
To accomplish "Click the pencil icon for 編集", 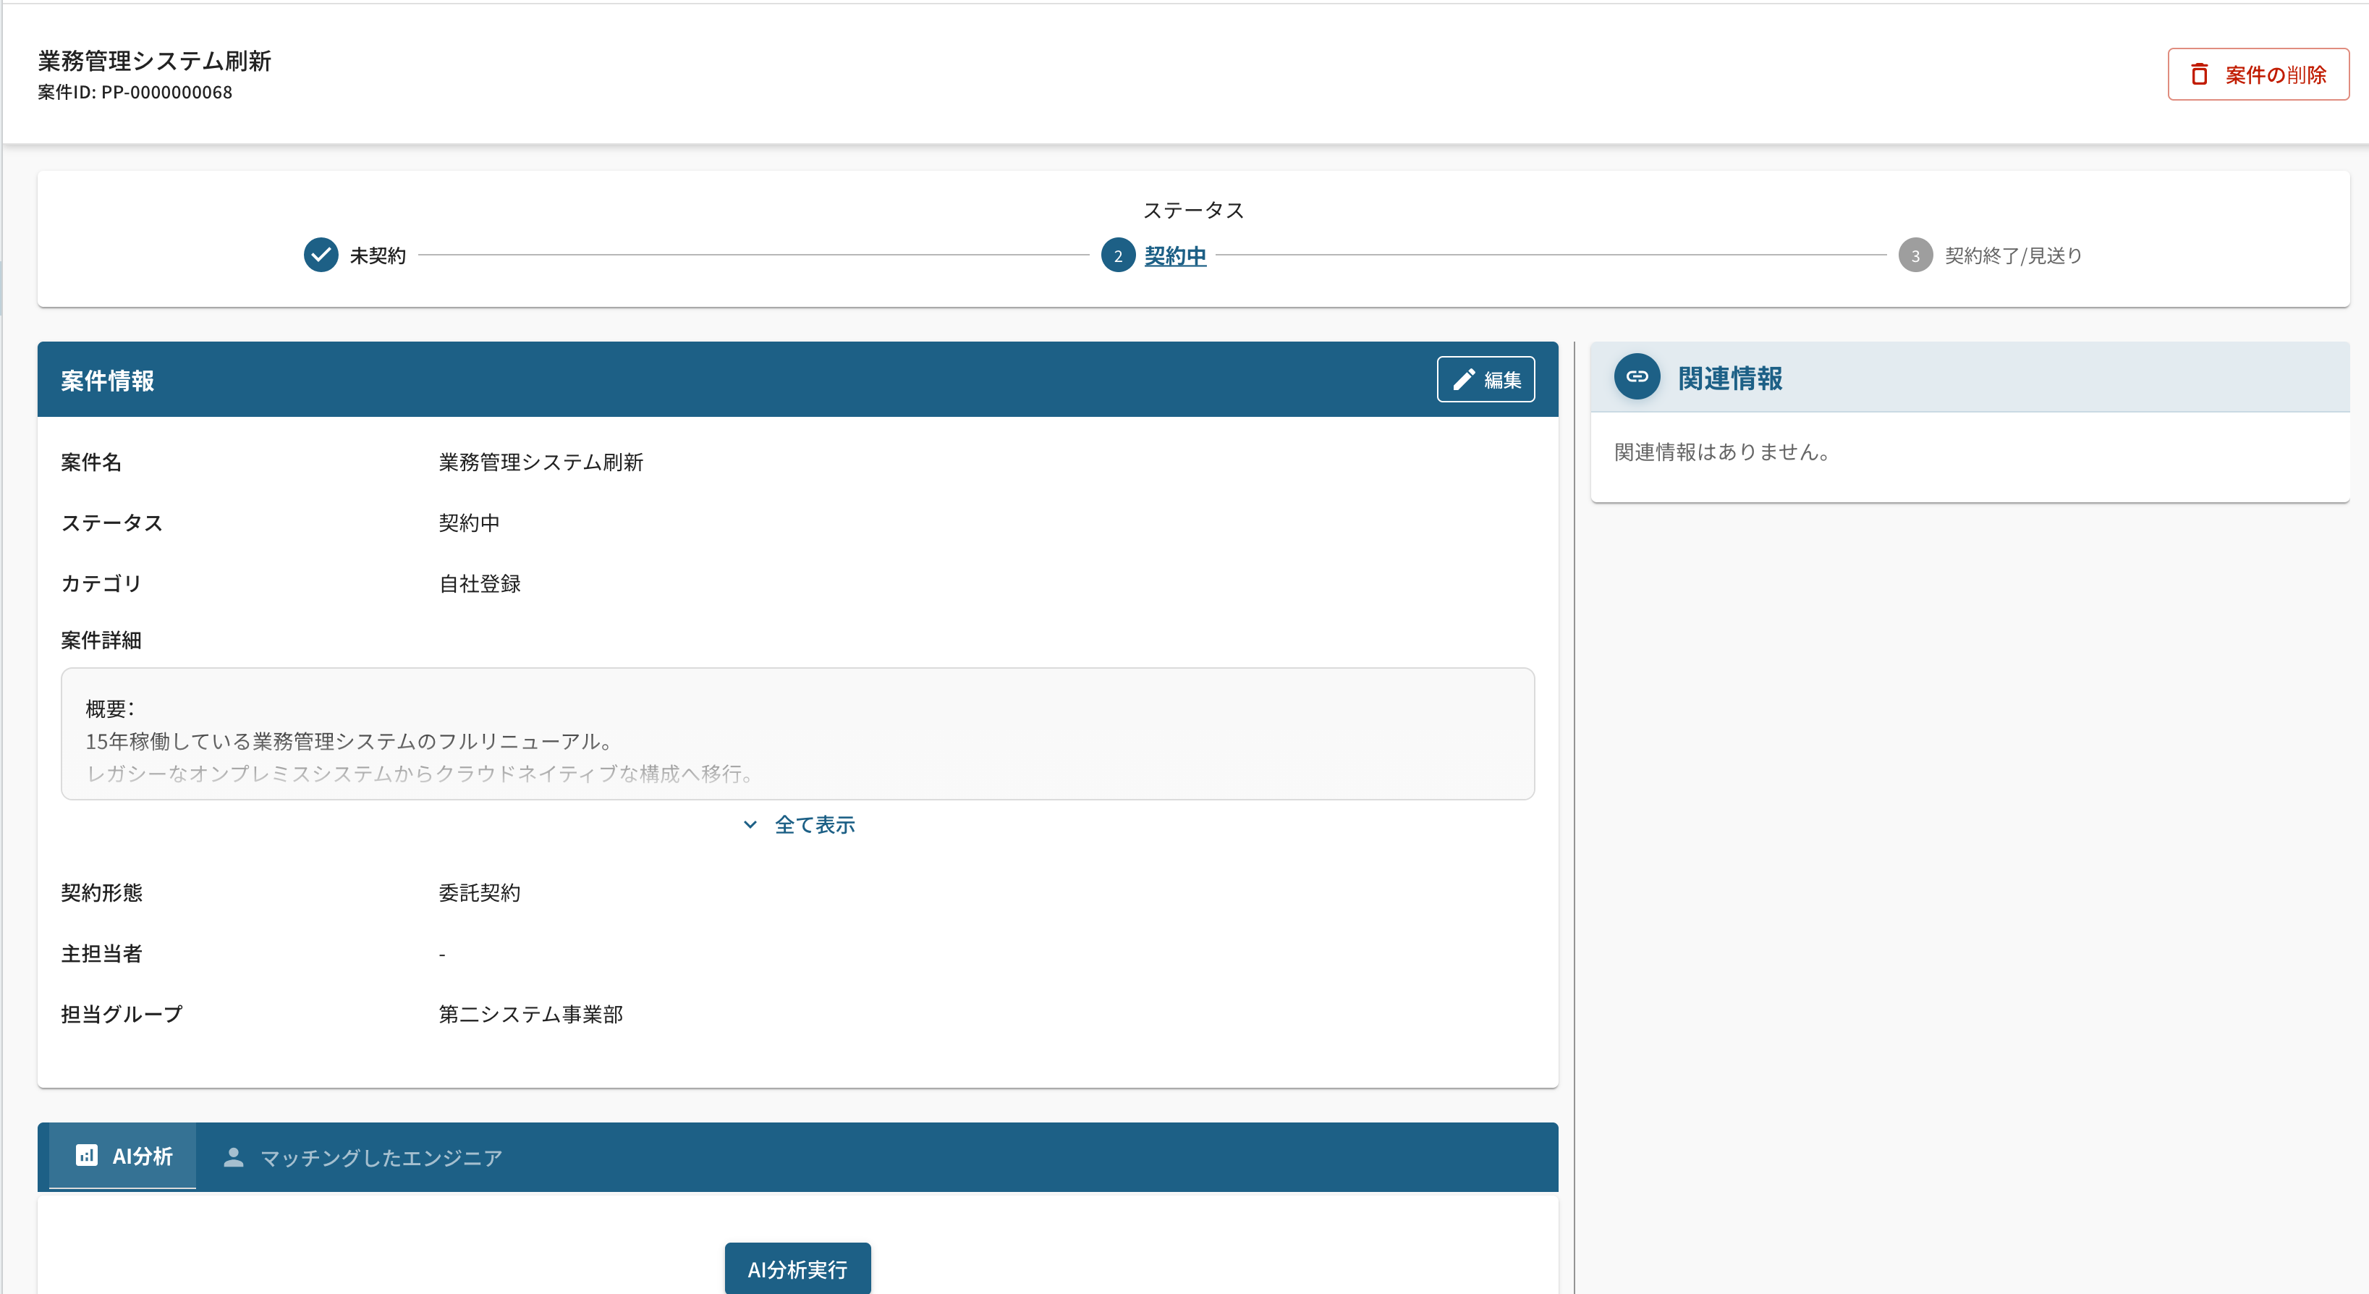I will (1463, 380).
